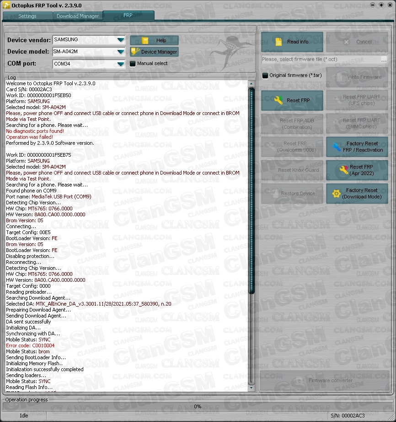This screenshot has width=396, height=422.
Task: Open the Device vendor dropdown
Action: coord(120,40)
